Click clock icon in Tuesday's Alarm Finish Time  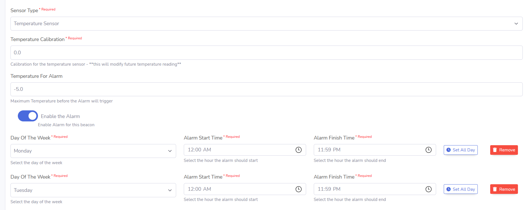tap(428, 189)
